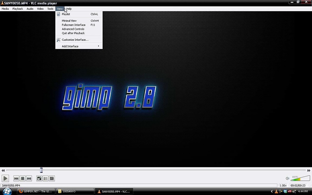
Task: Switch to 100SANYO folder taskbar window
Action: (x=75, y=191)
